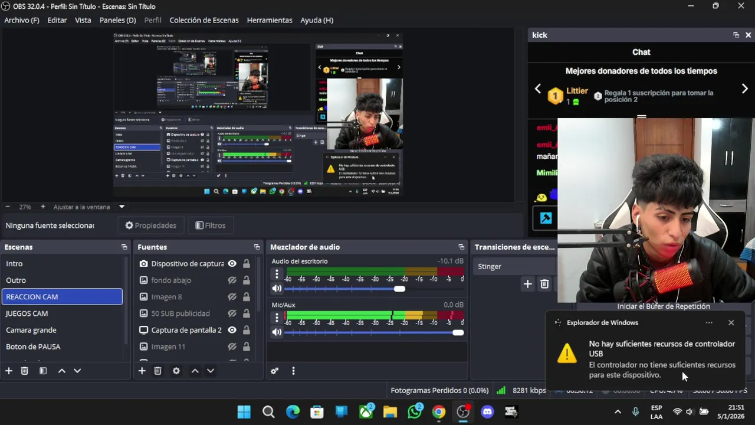Screen dimensions: 755x425
Task: Remove selected source with the Fuentes trash icon
Action: point(157,371)
